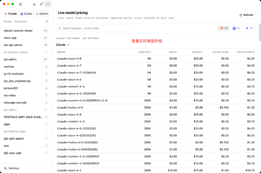
Task: Select the claude-opus-4-5@20251101 row
Action: [155, 136]
